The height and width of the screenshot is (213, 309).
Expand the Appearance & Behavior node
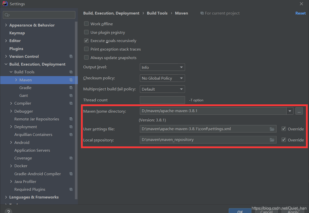[x=6, y=25]
